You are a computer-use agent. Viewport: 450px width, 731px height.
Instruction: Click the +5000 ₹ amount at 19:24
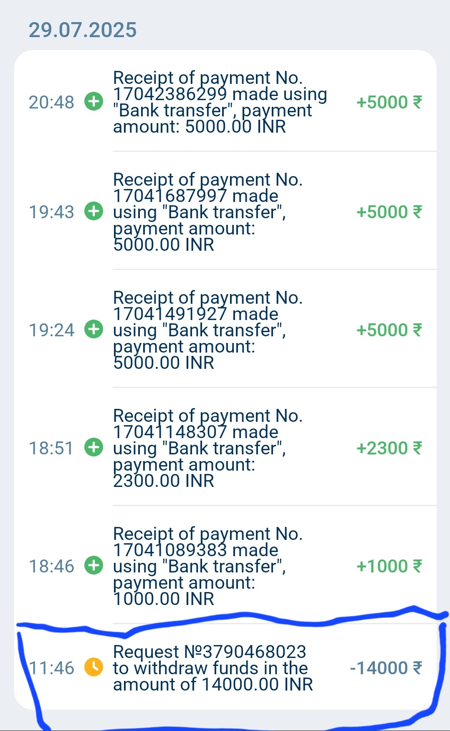coord(389,330)
